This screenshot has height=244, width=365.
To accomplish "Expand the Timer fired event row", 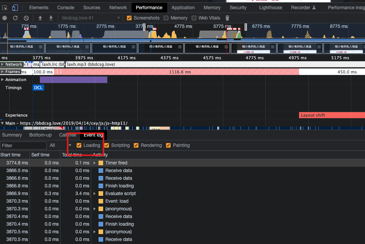I will (x=94, y=163).
